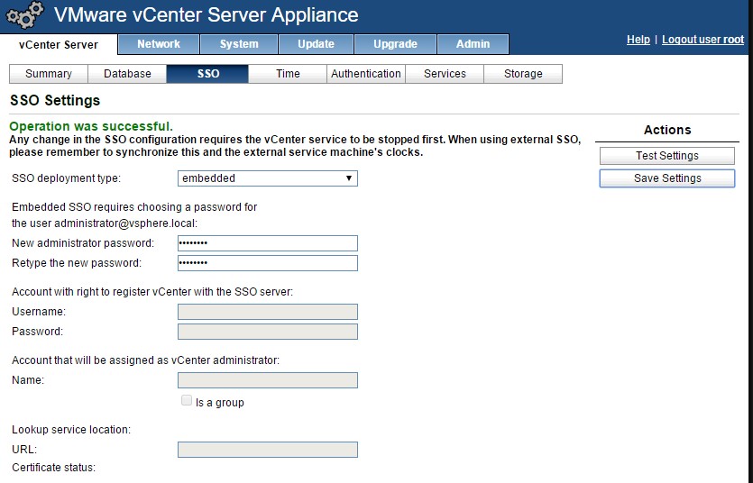753x483 pixels.
Task: Click the Username input field
Action: click(x=268, y=312)
